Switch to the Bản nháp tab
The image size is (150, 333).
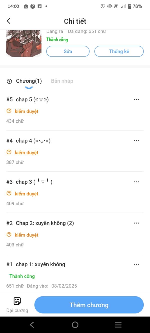(x=62, y=81)
